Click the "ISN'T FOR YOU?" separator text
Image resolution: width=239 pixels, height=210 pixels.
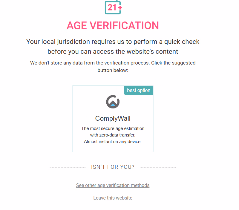pyautogui.click(x=113, y=167)
